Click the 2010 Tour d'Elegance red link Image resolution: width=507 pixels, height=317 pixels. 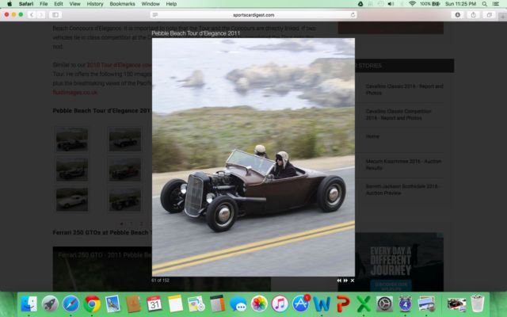[119, 65]
